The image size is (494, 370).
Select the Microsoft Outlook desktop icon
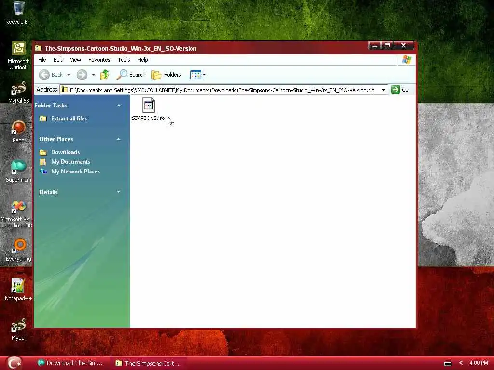pos(19,49)
